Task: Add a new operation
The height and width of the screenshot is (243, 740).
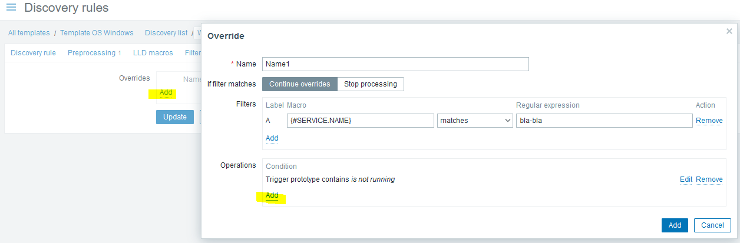Action: click(x=272, y=195)
